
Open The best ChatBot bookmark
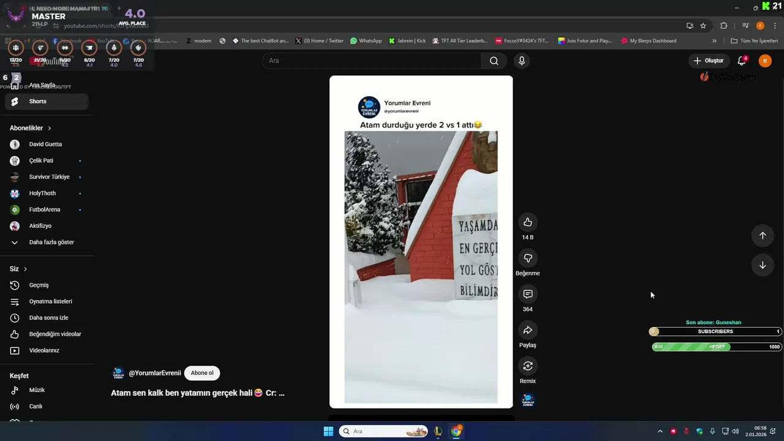[x=260, y=41]
